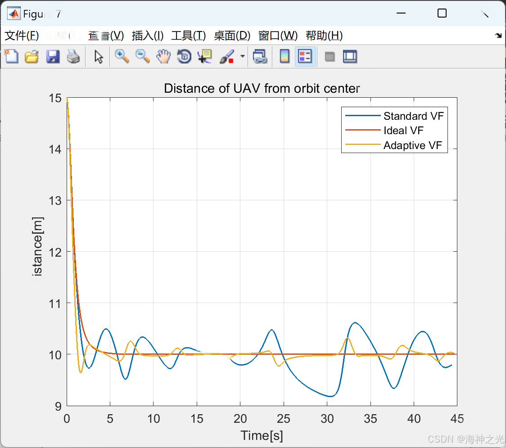
Task: Select the Rotate 3D tool
Action: coord(184,56)
